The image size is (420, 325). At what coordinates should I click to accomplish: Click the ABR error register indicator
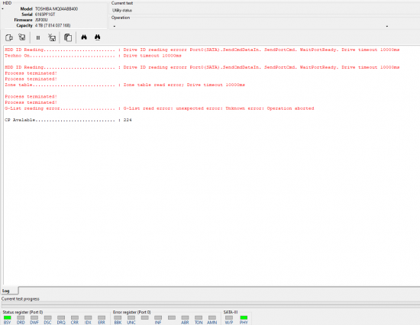[x=185, y=318]
